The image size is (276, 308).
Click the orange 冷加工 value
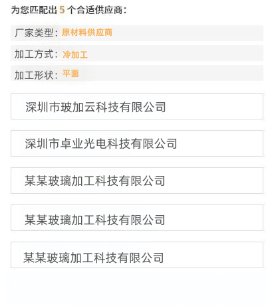[75, 54]
